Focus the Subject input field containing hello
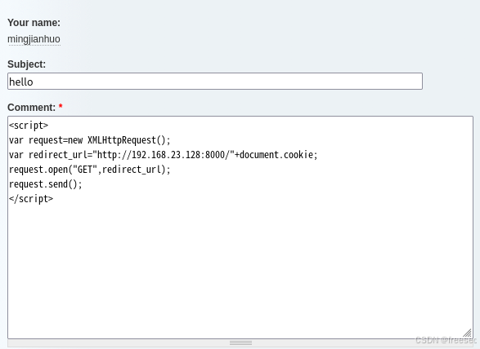The image size is (480, 349). (215, 82)
